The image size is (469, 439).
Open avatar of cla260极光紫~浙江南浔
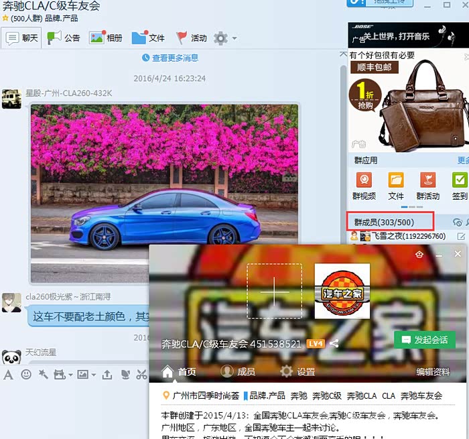pos(11,302)
